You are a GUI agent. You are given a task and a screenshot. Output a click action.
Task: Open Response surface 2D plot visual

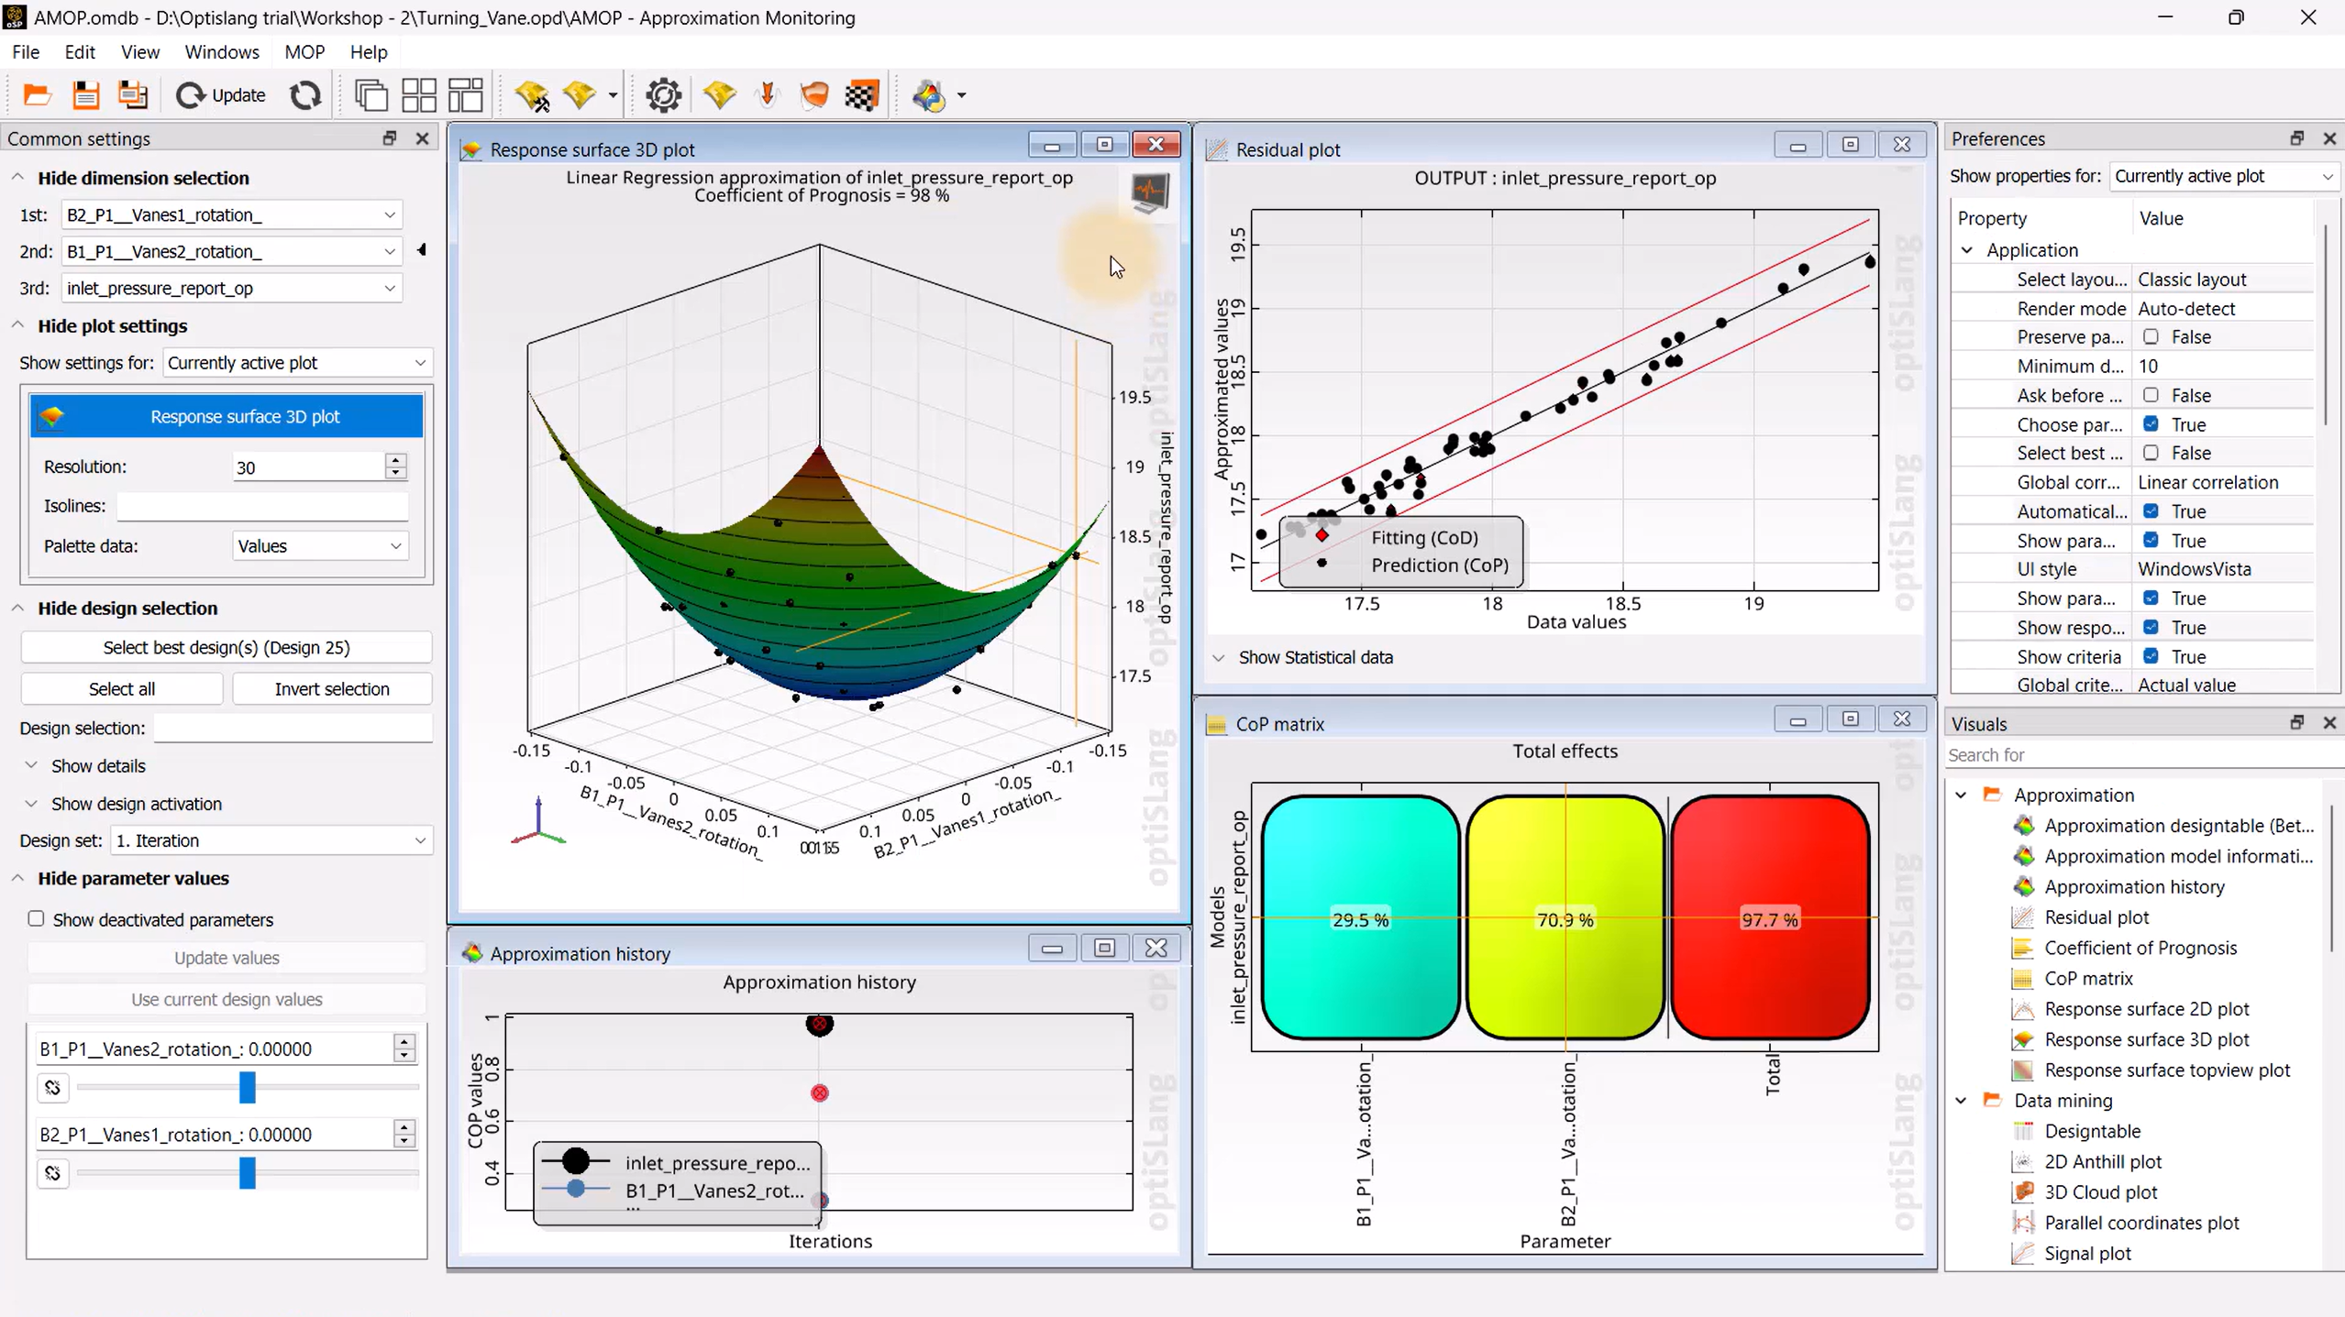point(2146,1009)
